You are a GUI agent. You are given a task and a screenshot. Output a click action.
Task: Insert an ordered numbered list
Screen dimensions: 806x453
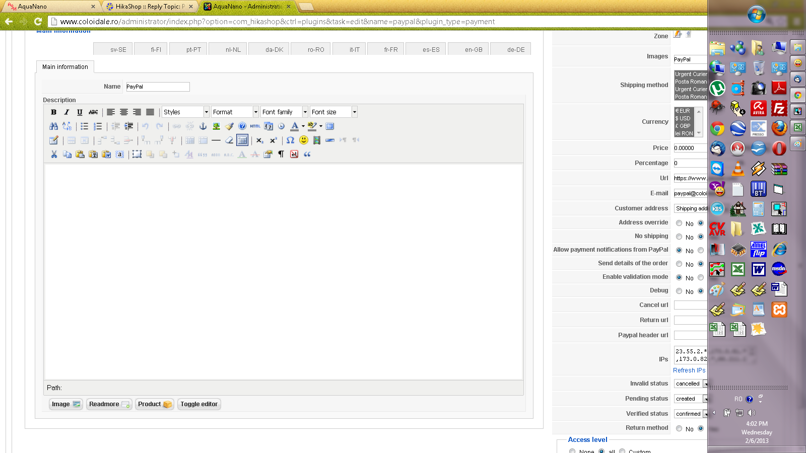click(x=98, y=126)
